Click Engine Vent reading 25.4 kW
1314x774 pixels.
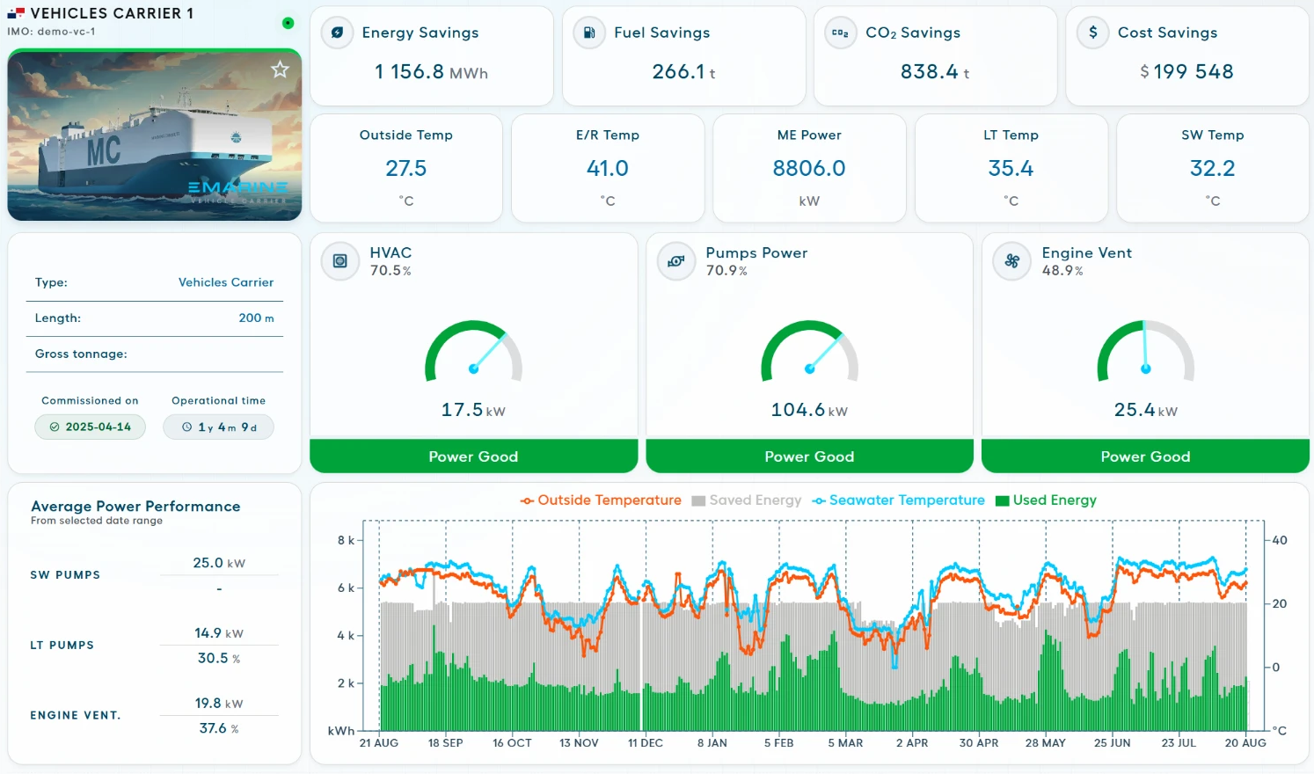[1145, 410]
